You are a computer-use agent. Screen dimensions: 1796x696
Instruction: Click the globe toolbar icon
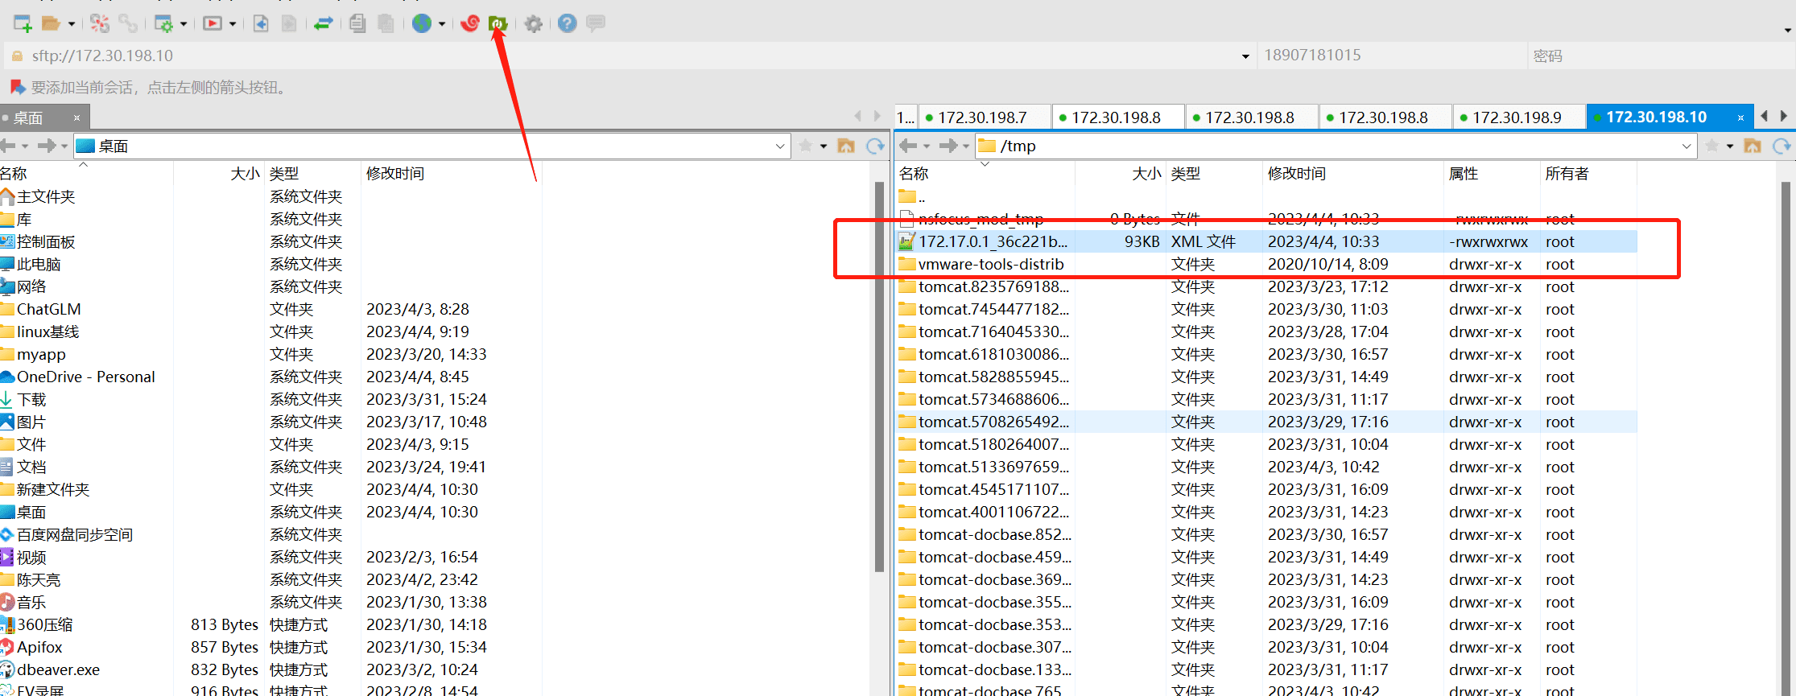[422, 23]
